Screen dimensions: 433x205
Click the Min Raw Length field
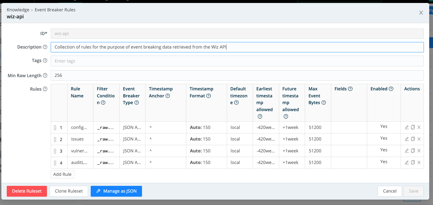point(237,76)
